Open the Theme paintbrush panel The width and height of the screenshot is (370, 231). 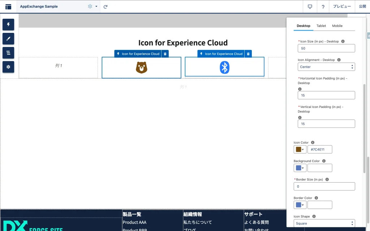pos(8,39)
